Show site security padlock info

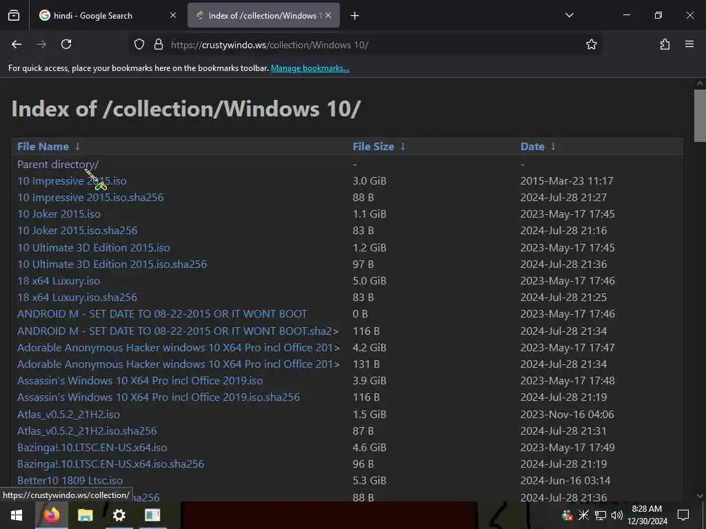coord(158,44)
